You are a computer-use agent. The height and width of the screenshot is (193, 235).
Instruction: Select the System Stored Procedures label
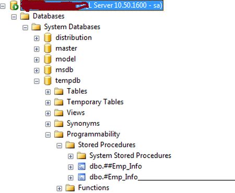pos(131,155)
